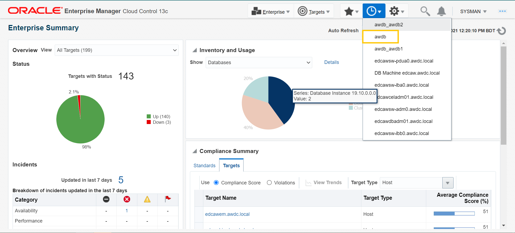Open the notifications bell

coord(441,11)
